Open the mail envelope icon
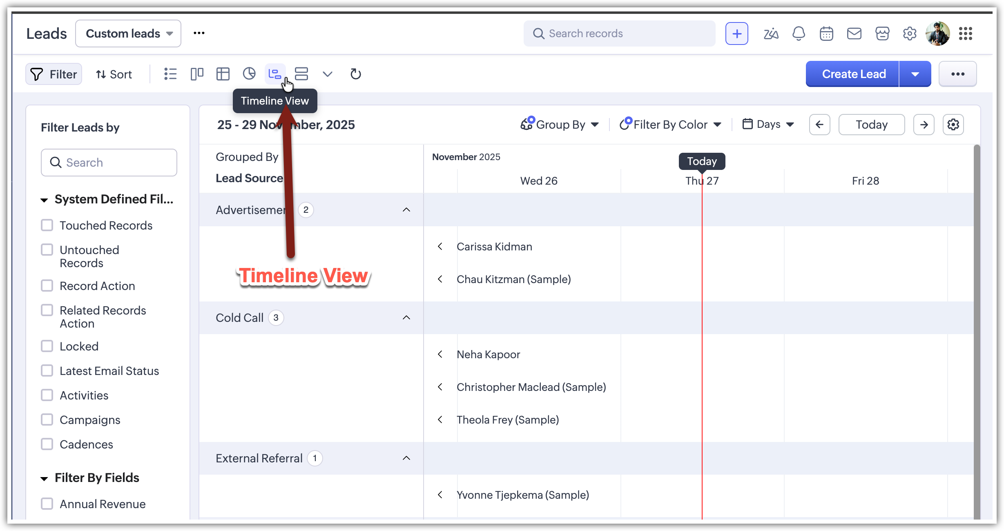This screenshot has width=1004, height=531. (854, 33)
